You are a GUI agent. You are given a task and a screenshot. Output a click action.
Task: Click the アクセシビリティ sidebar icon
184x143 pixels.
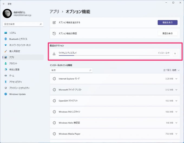click(6, 82)
